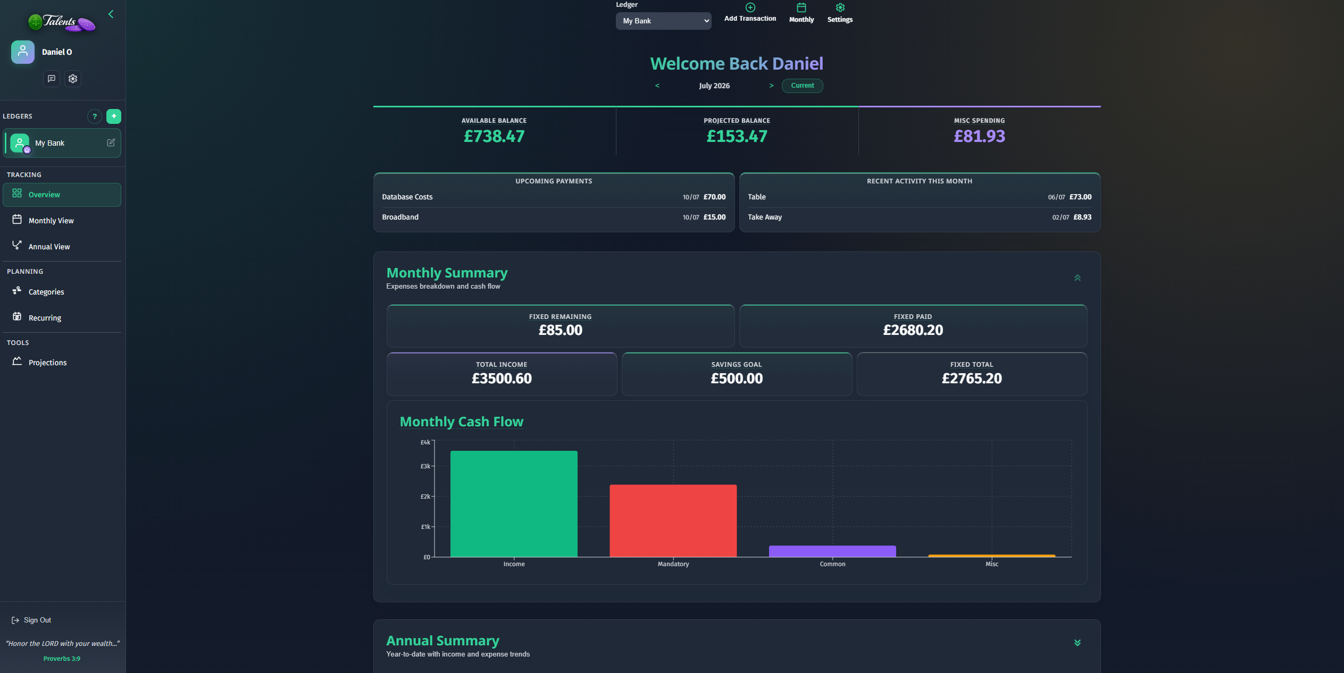Click the Monthly label in top bar
The width and height of the screenshot is (1344, 673).
pos(802,20)
